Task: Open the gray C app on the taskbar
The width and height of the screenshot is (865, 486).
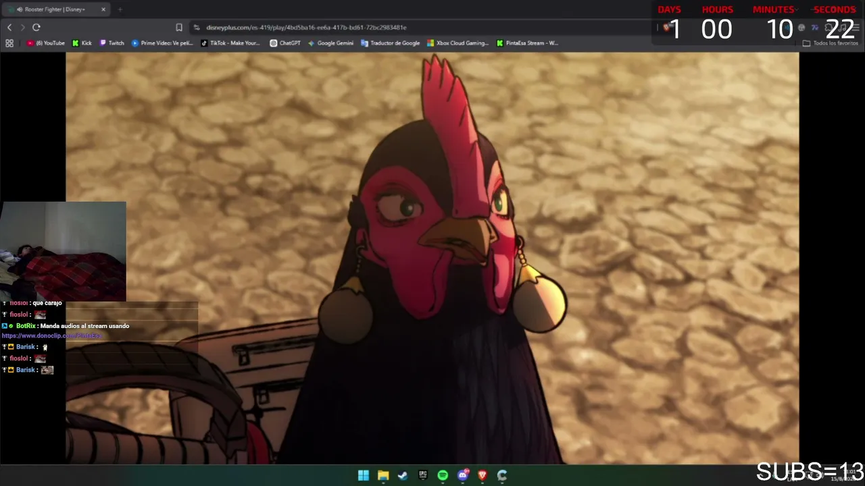Action: (502, 475)
